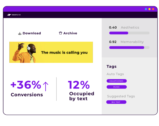This screenshot has width=159, height=126.
Task: Select the MUSIC auto tag
Action: point(117,87)
